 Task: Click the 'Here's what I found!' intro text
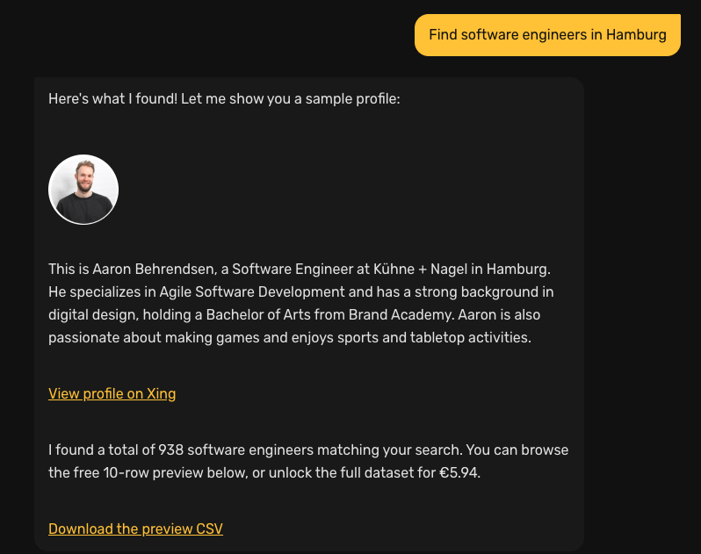pos(113,98)
